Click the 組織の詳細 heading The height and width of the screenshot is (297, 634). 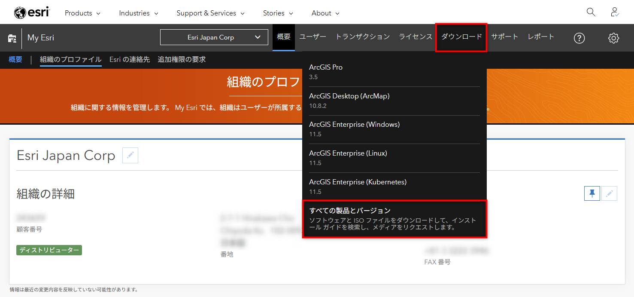click(x=46, y=194)
